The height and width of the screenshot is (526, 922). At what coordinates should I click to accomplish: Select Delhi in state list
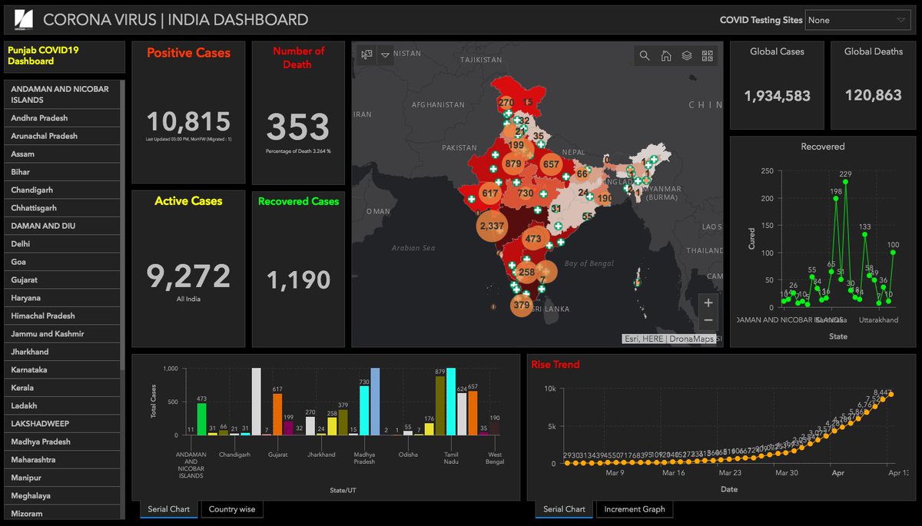pos(61,243)
